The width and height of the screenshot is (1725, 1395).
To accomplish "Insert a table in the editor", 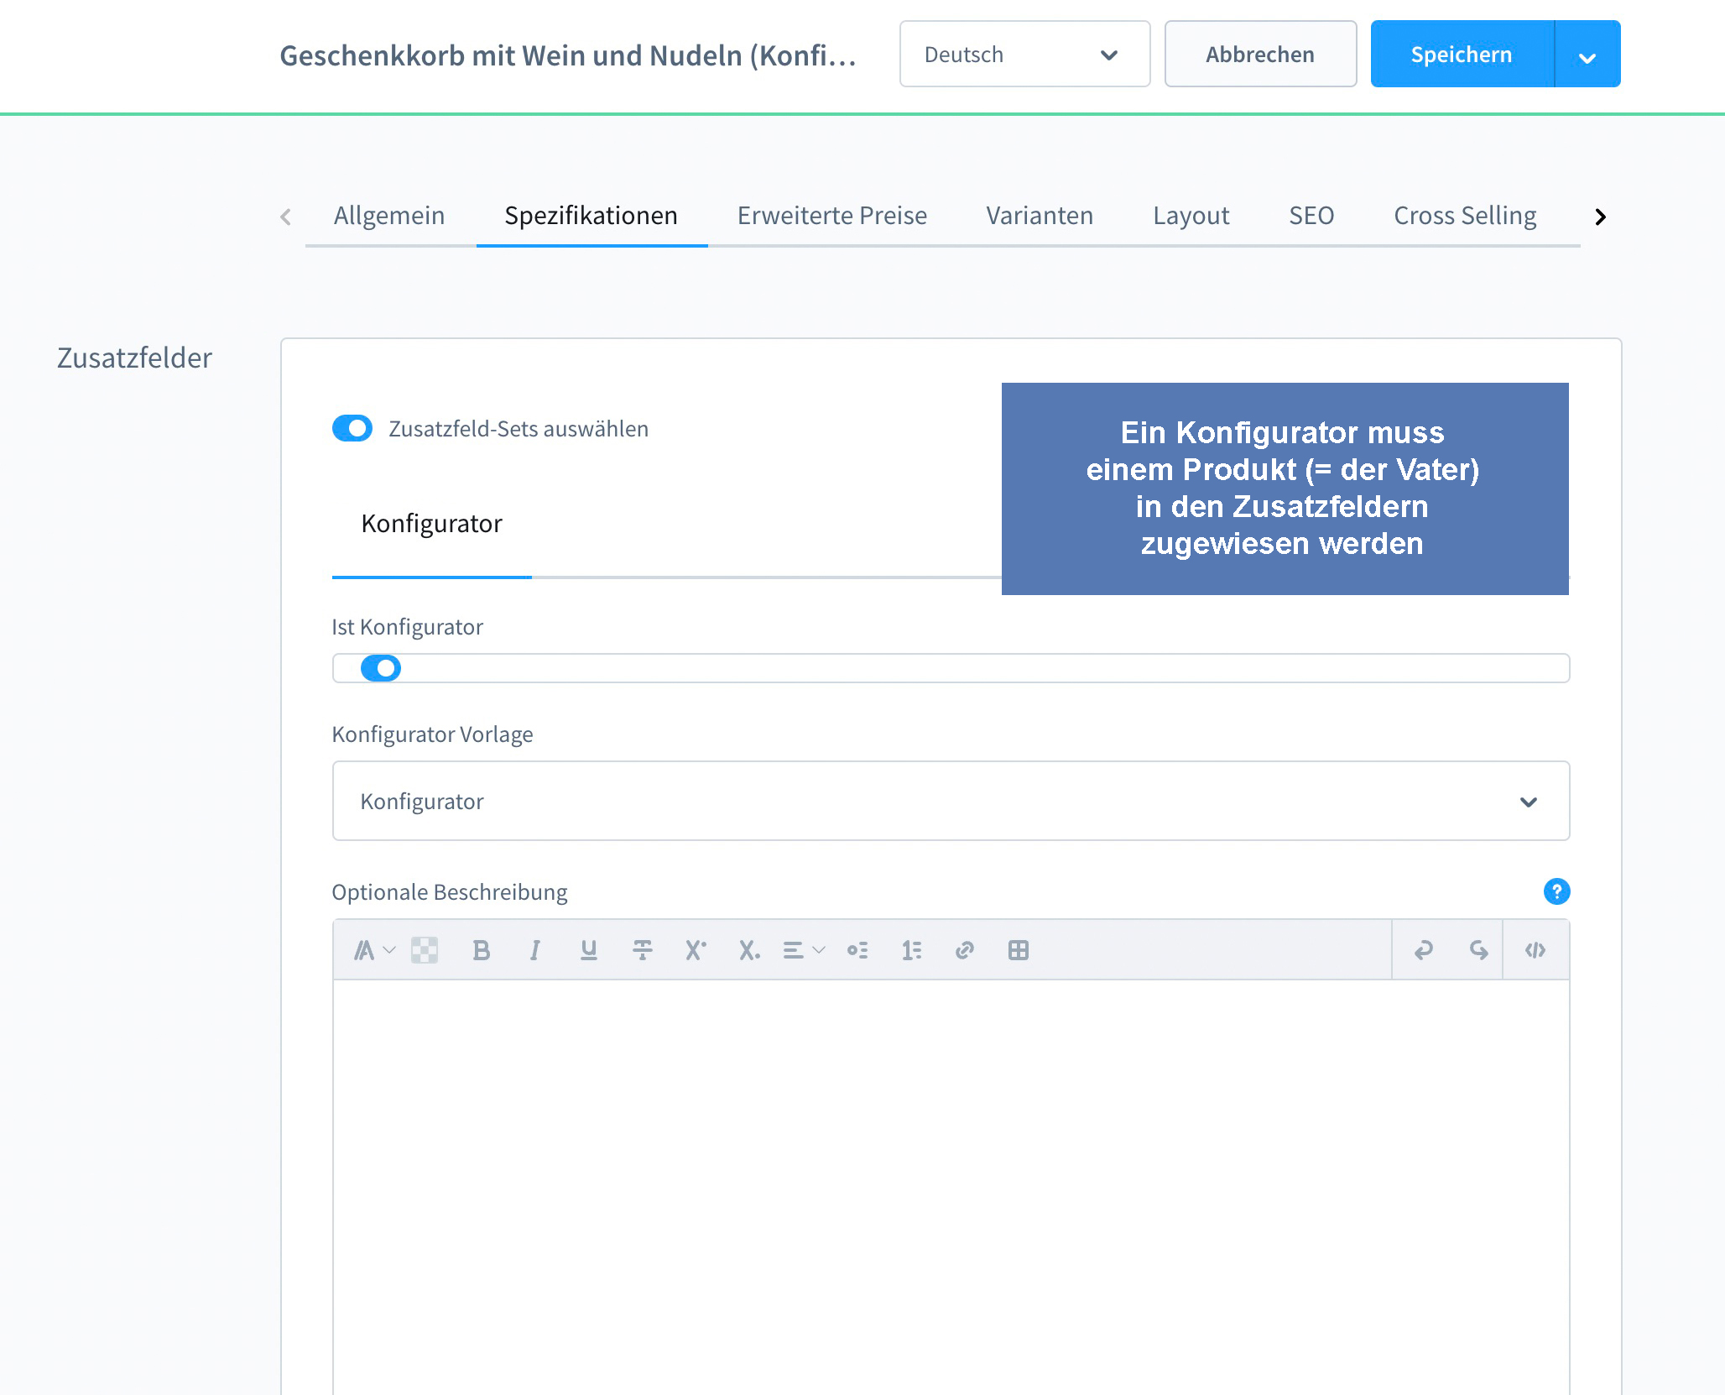I will point(1018,950).
